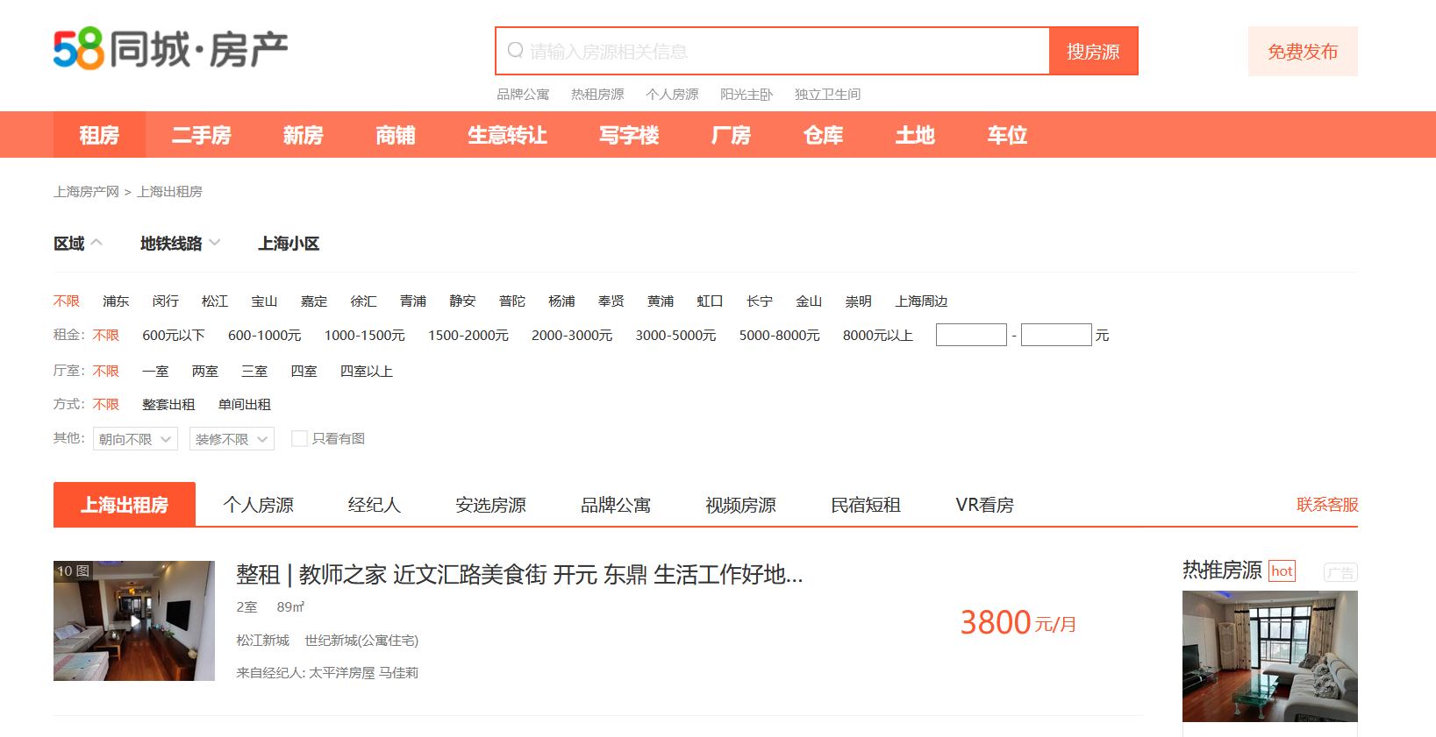Screen dimensions: 1436x737
Task: Click the minimum rent input field
Action: coord(971,335)
